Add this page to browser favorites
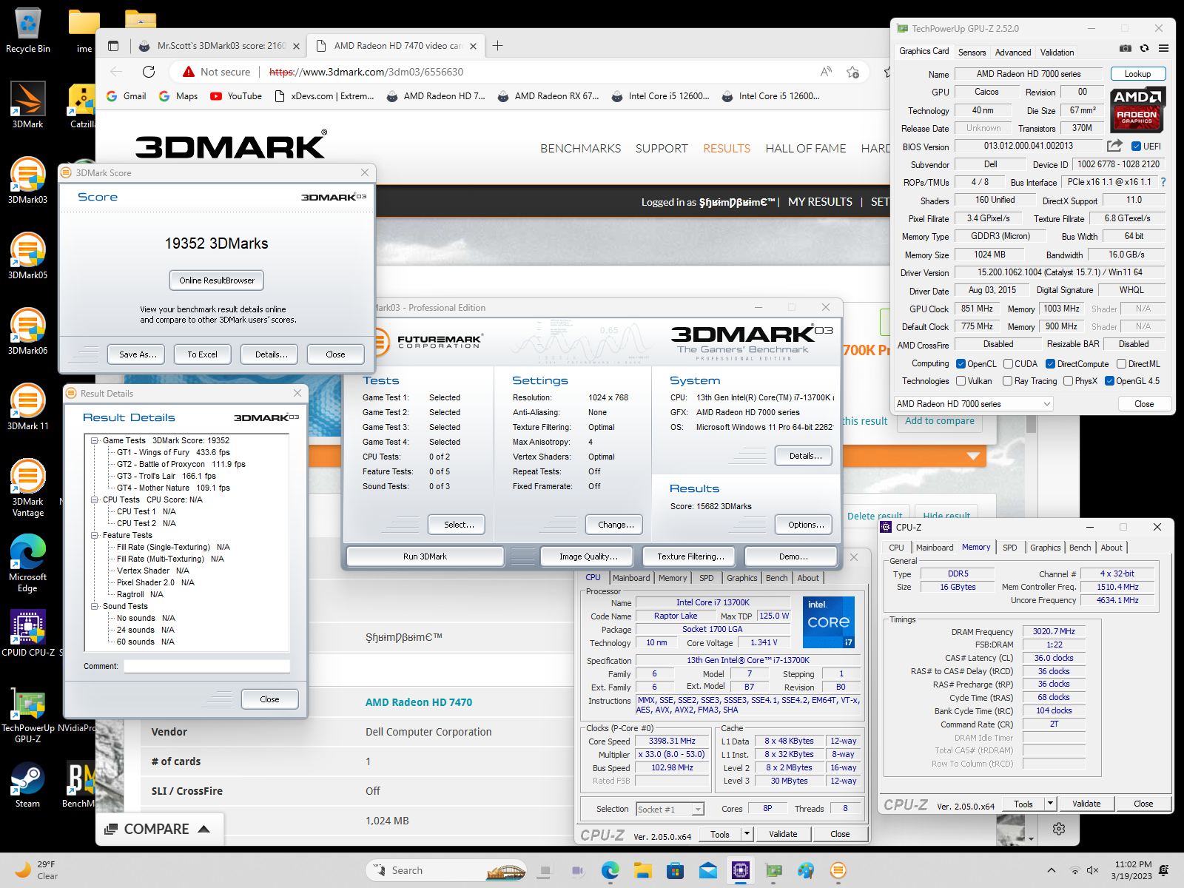This screenshot has width=1184, height=888. pos(853,72)
